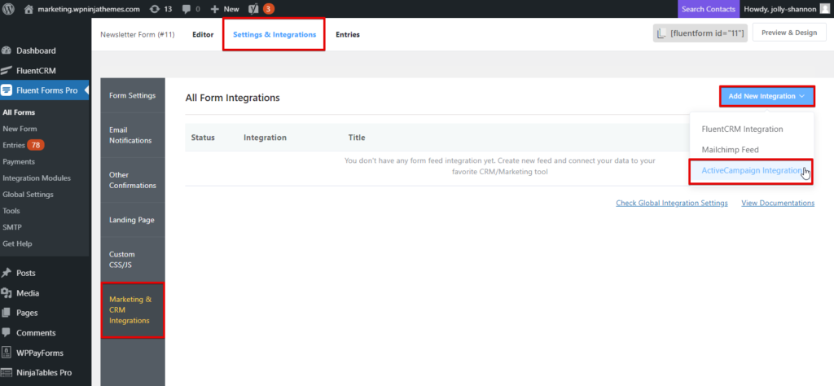This screenshot has width=834, height=386.
Task: Click the plus icon beside New
Action: (215, 9)
